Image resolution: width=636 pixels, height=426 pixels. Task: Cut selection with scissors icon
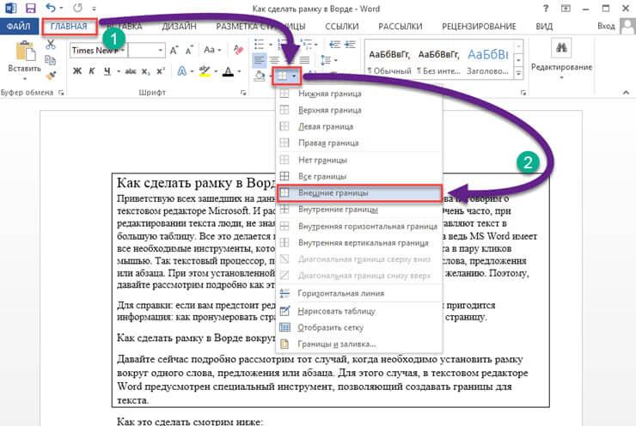coord(51,44)
